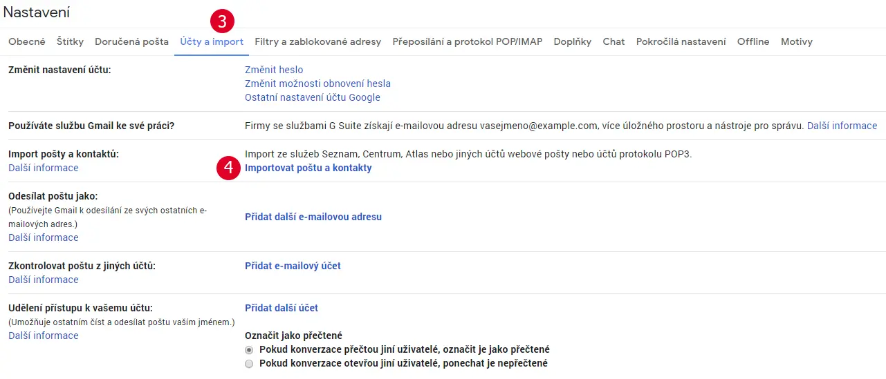Select 'ponechat je nepřečtené' radio option
The image size is (886, 379).
click(249, 364)
